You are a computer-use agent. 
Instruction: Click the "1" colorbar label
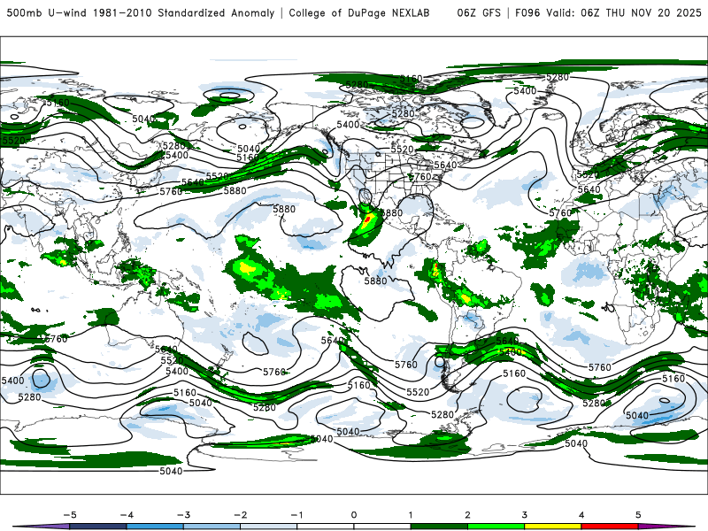[411, 515]
